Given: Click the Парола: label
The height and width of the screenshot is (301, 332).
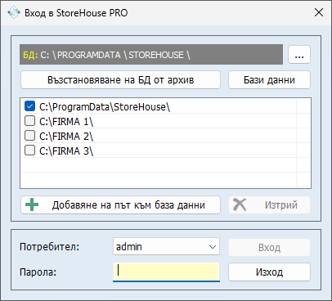Looking at the screenshot, I should (38, 272).
